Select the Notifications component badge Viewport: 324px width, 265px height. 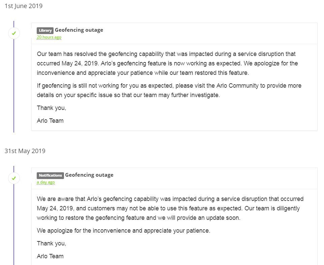point(50,175)
